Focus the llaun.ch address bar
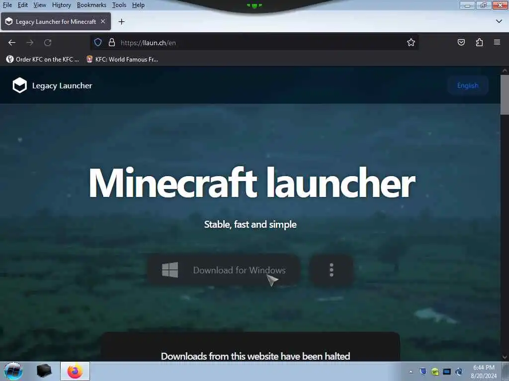Screen dimensions: 509x381 point(254,43)
